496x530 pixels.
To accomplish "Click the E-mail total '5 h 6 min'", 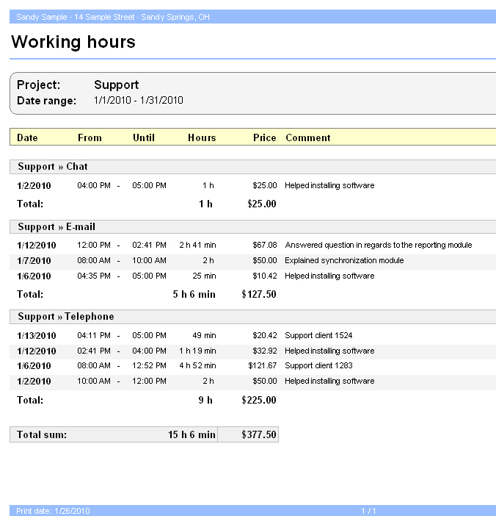I will (194, 295).
